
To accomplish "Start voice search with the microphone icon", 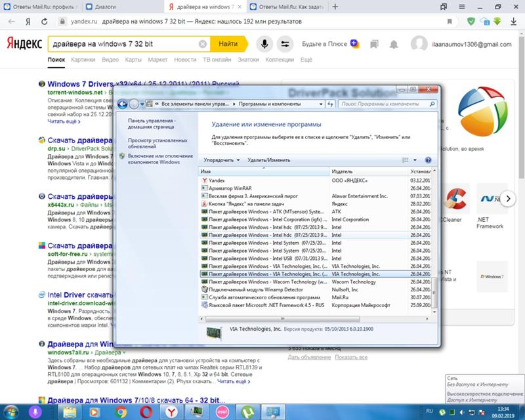I will point(264,44).
